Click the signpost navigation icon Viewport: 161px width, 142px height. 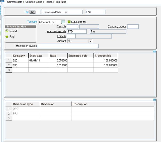pyautogui.click(x=2, y=2)
